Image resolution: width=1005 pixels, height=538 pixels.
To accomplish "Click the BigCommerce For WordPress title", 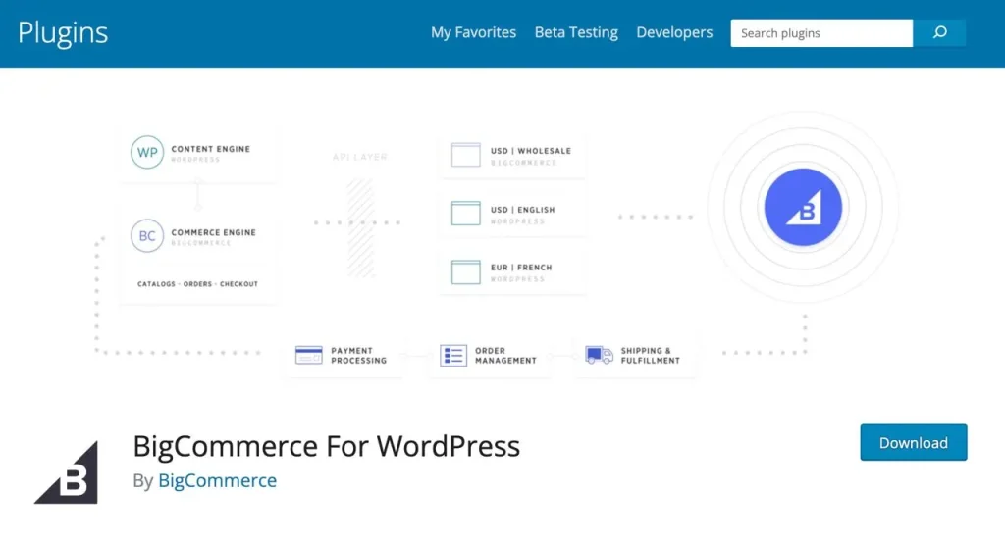I will 326,446.
